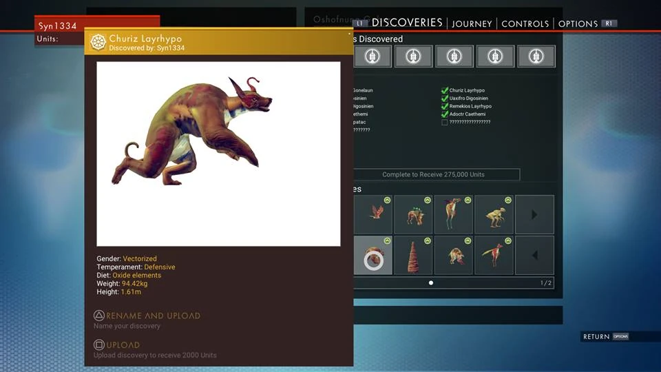Image resolution: width=661 pixels, height=372 pixels.
Task: Go to next species page with right arrow
Action: (534, 214)
